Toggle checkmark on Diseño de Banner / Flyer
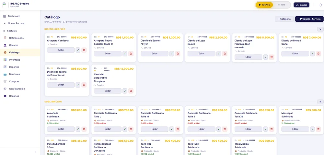Viewport: 324px width, 155px height. (172, 54)
